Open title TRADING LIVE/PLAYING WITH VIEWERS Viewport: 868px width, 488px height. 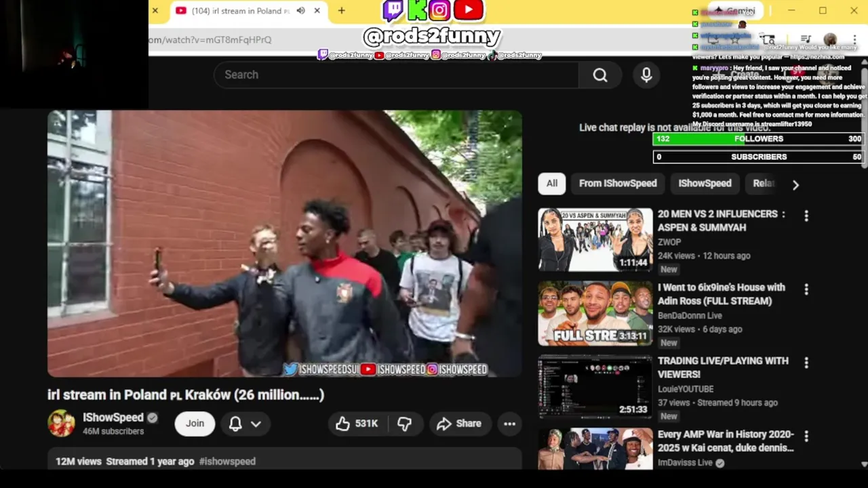pyautogui.click(x=722, y=367)
